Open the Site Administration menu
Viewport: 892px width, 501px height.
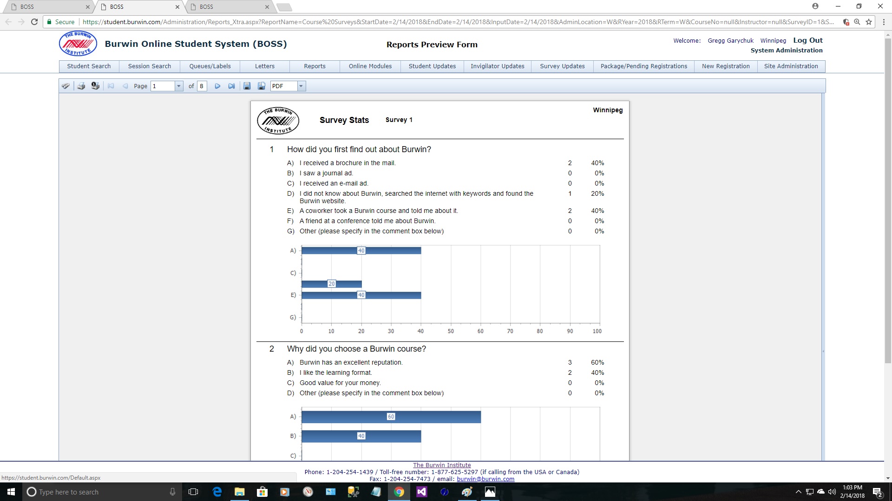(791, 66)
